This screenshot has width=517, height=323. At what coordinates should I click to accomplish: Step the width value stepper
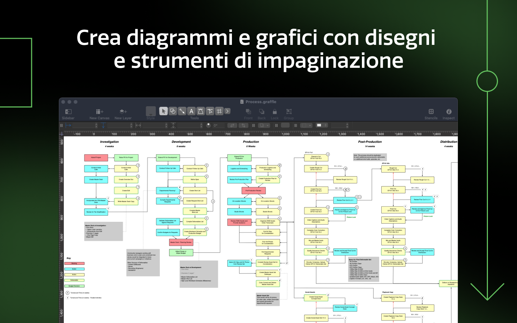[x=166, y=125]
